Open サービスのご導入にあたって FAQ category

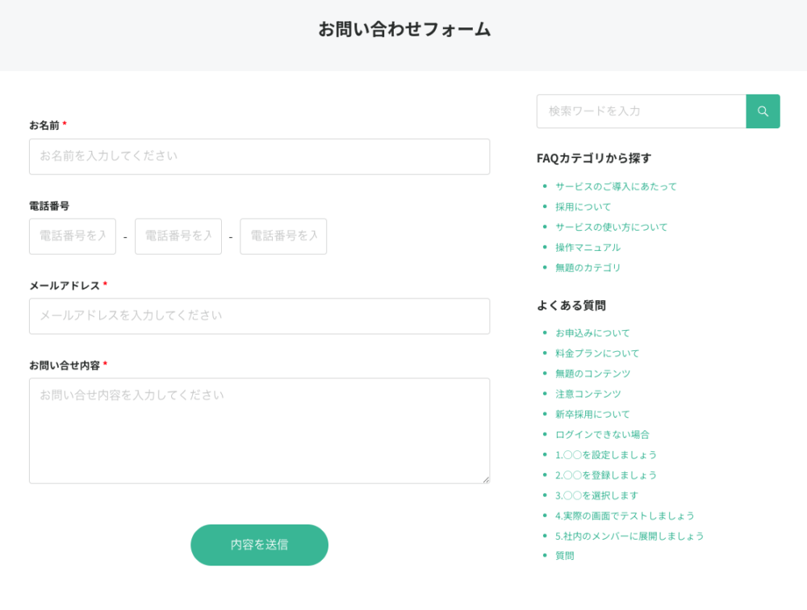pyautogui.click(x=616, y=186)
